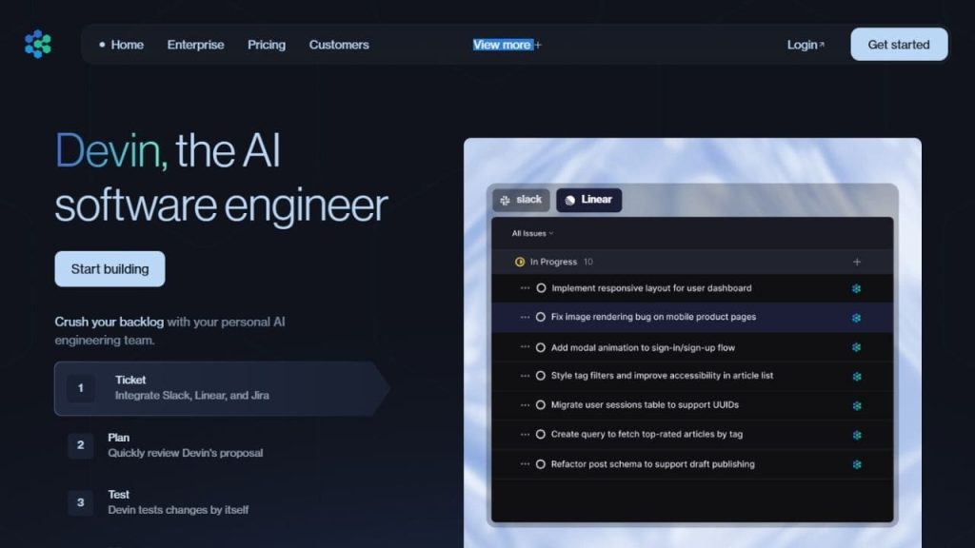975x548 pixels.
Task: Open issue "Implement responsive layout for user dashboard"
Action: coord(651,288)
